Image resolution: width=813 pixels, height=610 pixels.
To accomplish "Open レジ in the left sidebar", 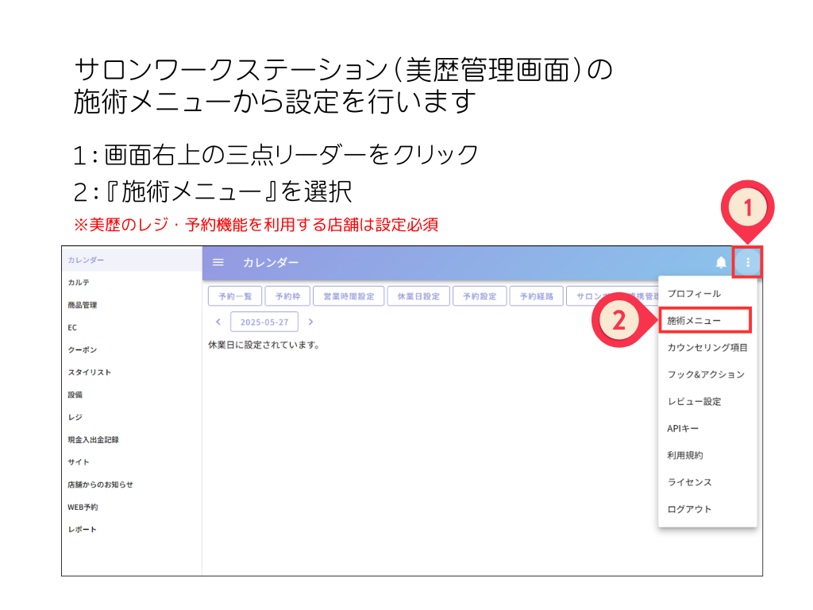I will pyautogui.click(x=132, y=417).
